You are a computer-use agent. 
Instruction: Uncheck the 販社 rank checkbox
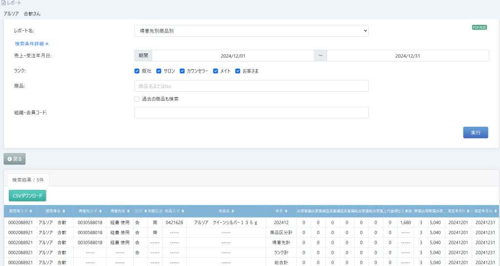[x=137, y=71]
